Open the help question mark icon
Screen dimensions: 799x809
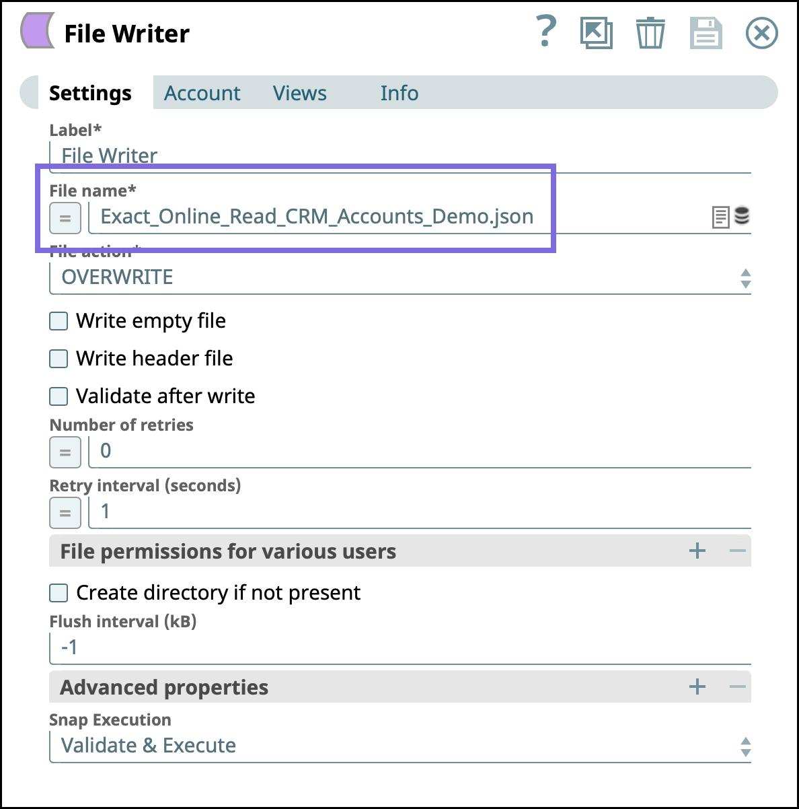[x=546, y=32]
